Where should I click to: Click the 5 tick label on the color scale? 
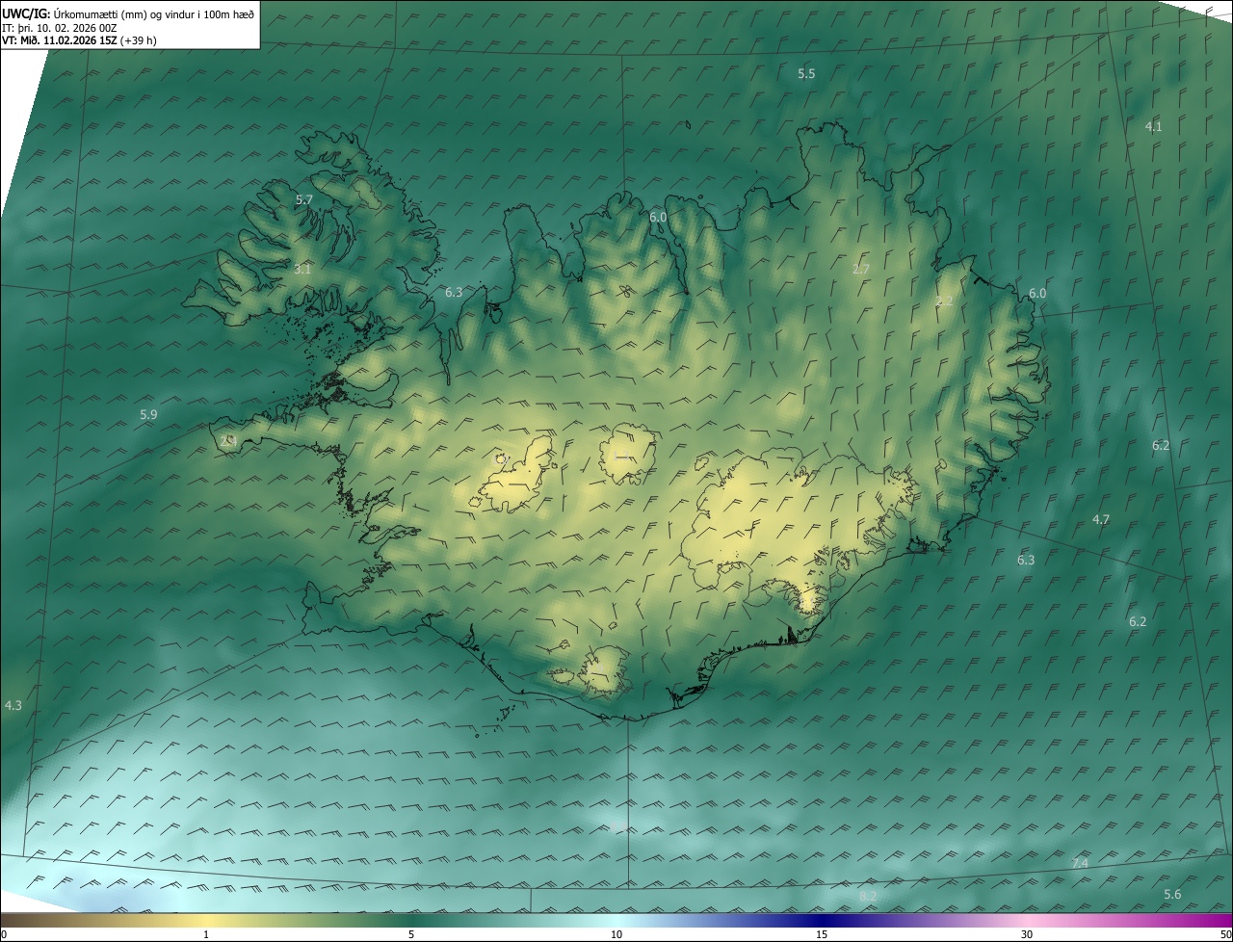click(x=411, y=934)
